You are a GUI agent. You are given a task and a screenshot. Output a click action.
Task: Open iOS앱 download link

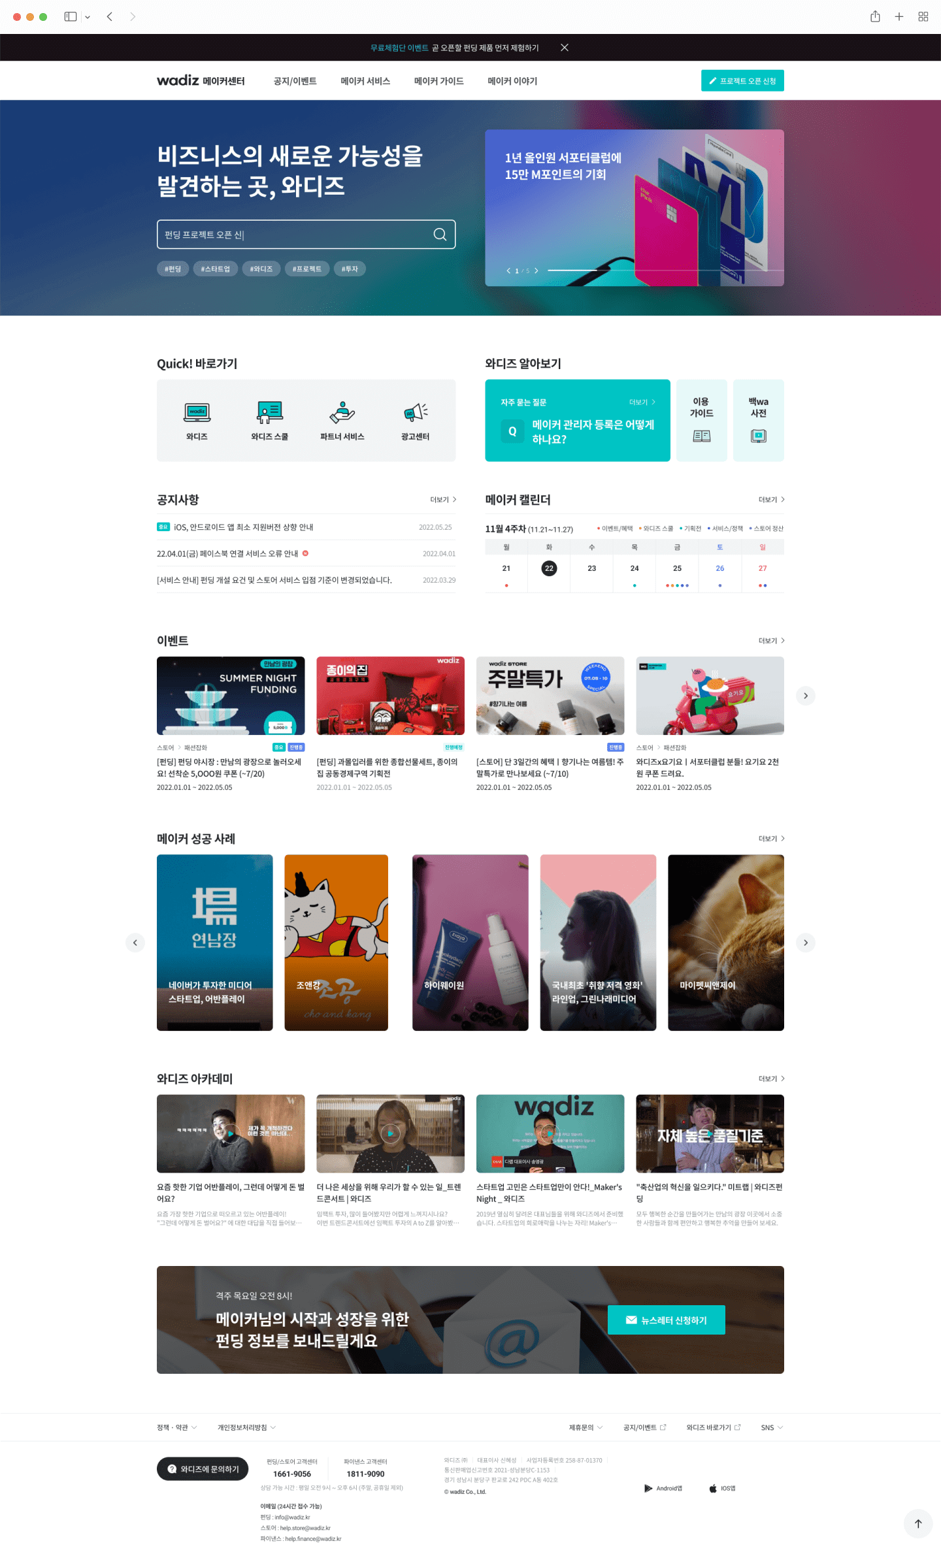coord(723,1488)
